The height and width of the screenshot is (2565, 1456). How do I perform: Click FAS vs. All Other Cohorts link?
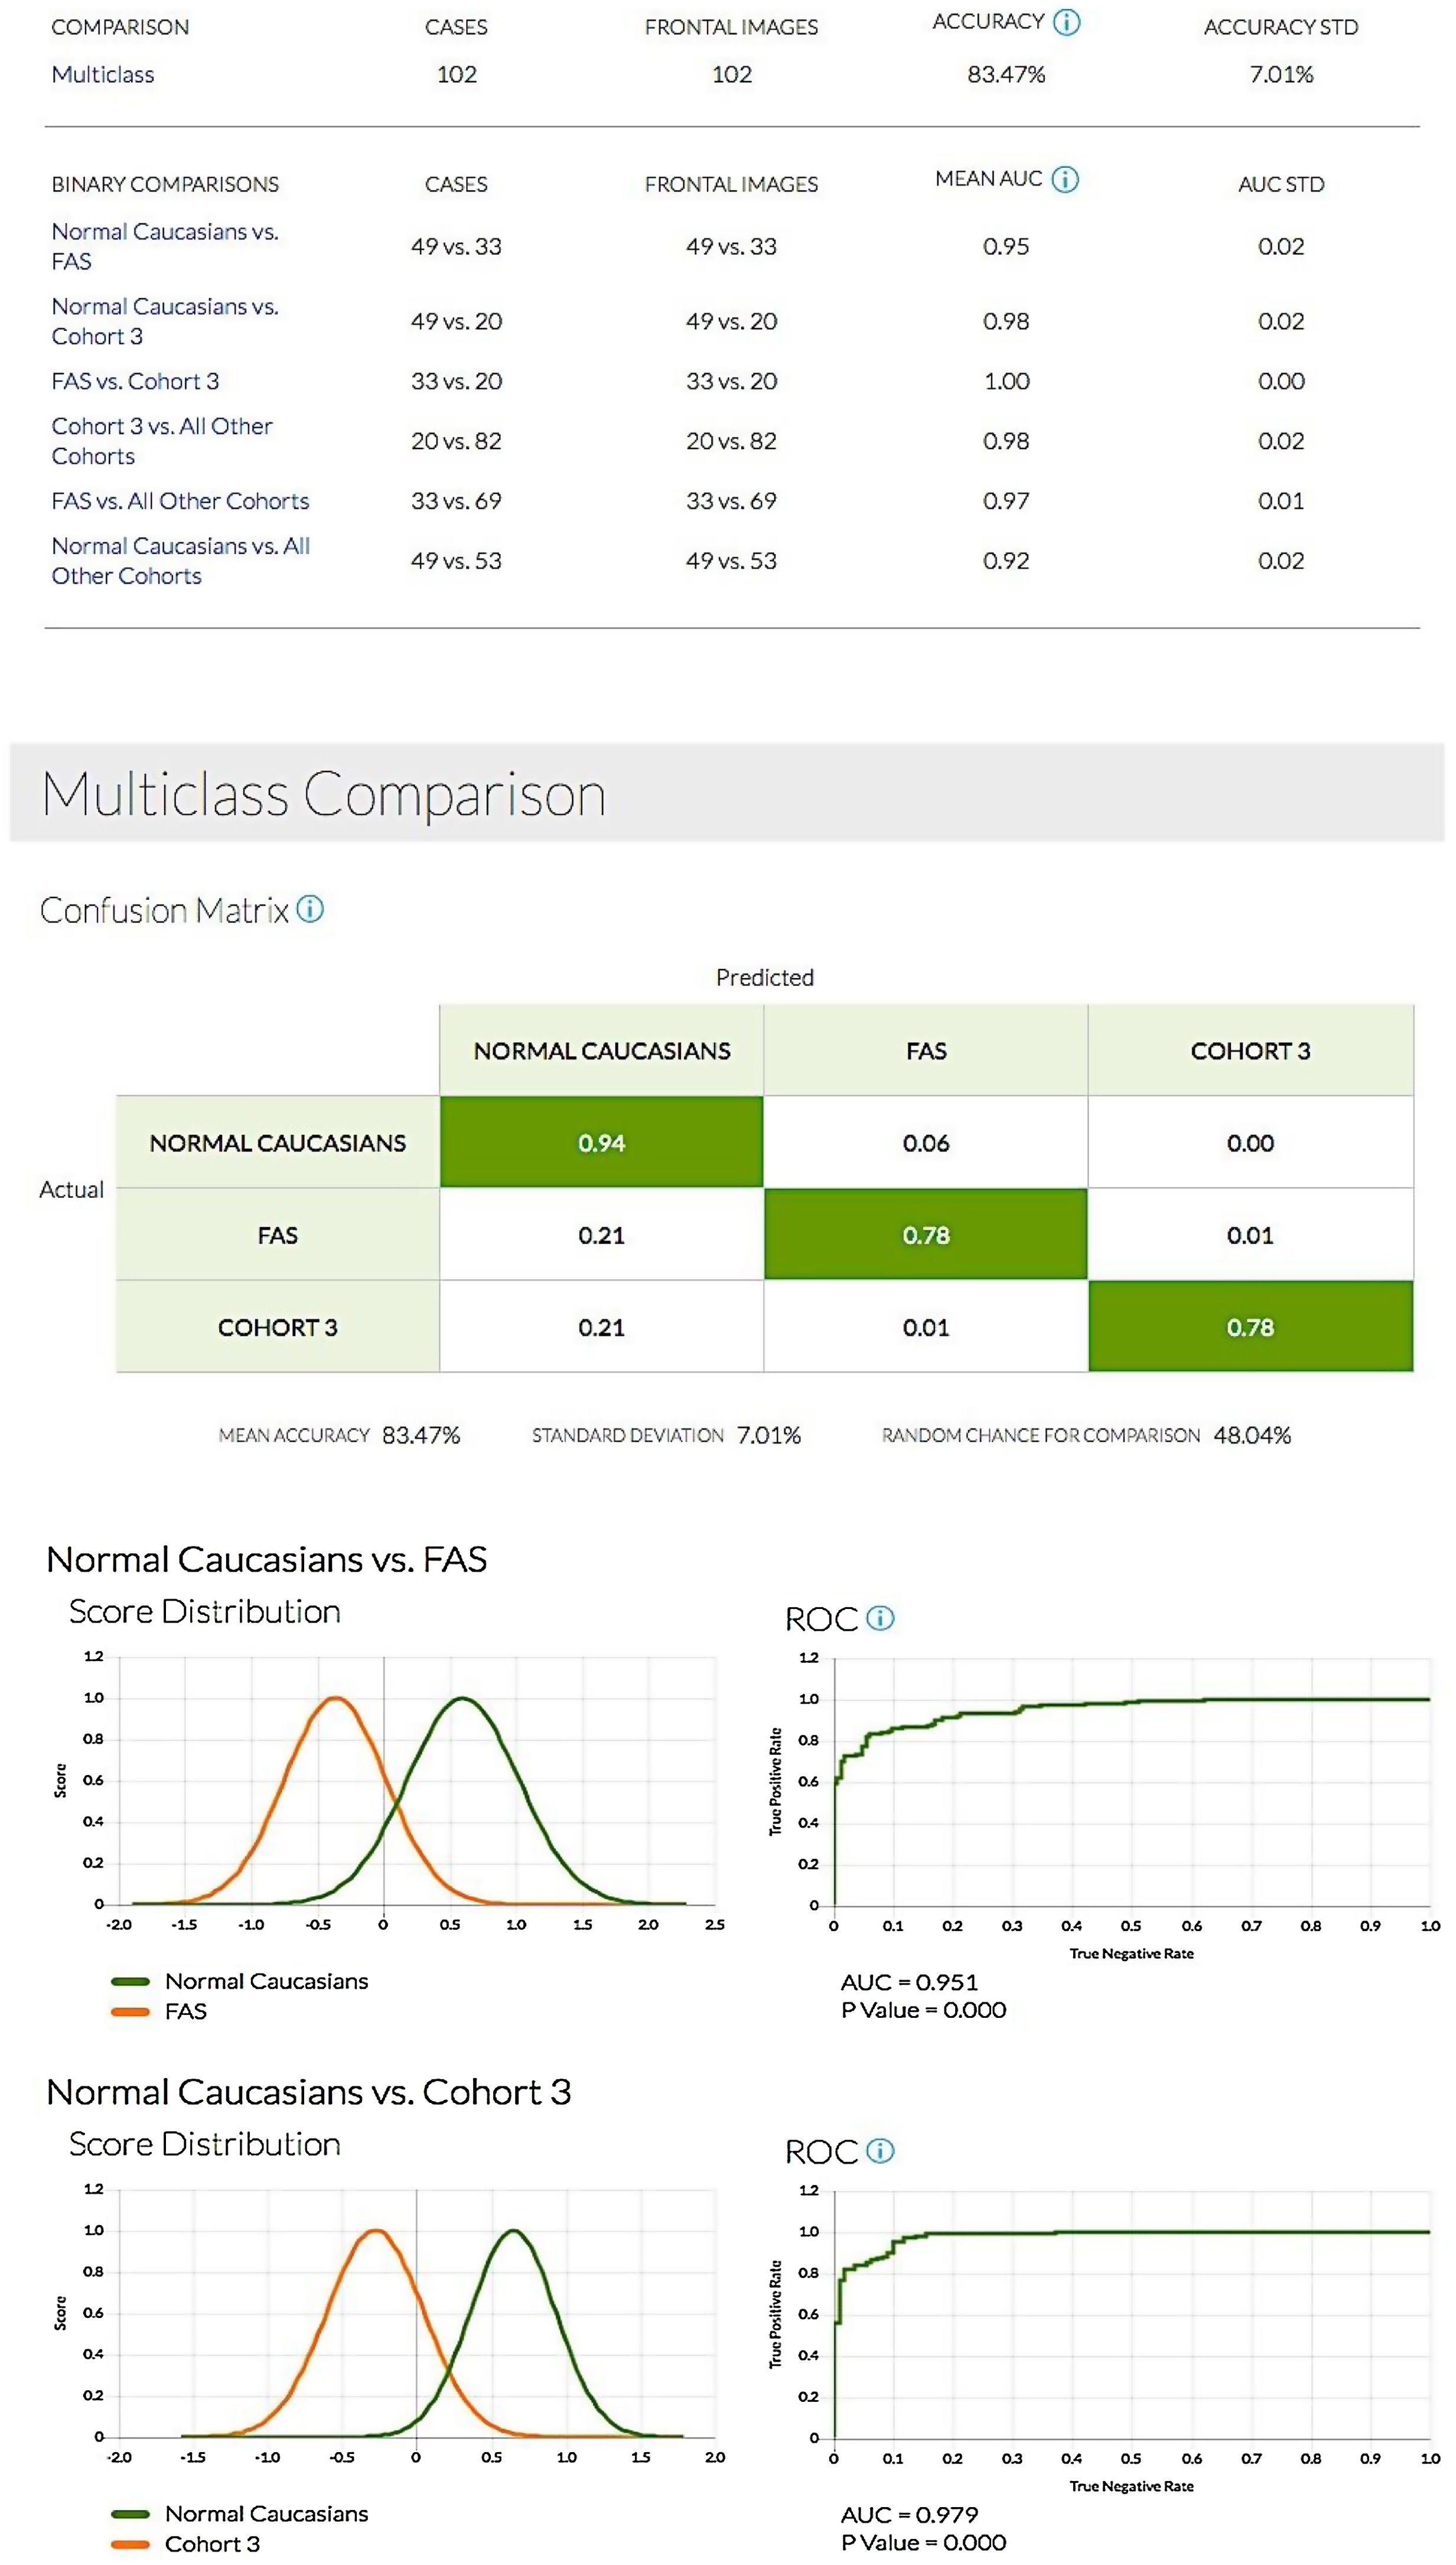tap(180, 501)
